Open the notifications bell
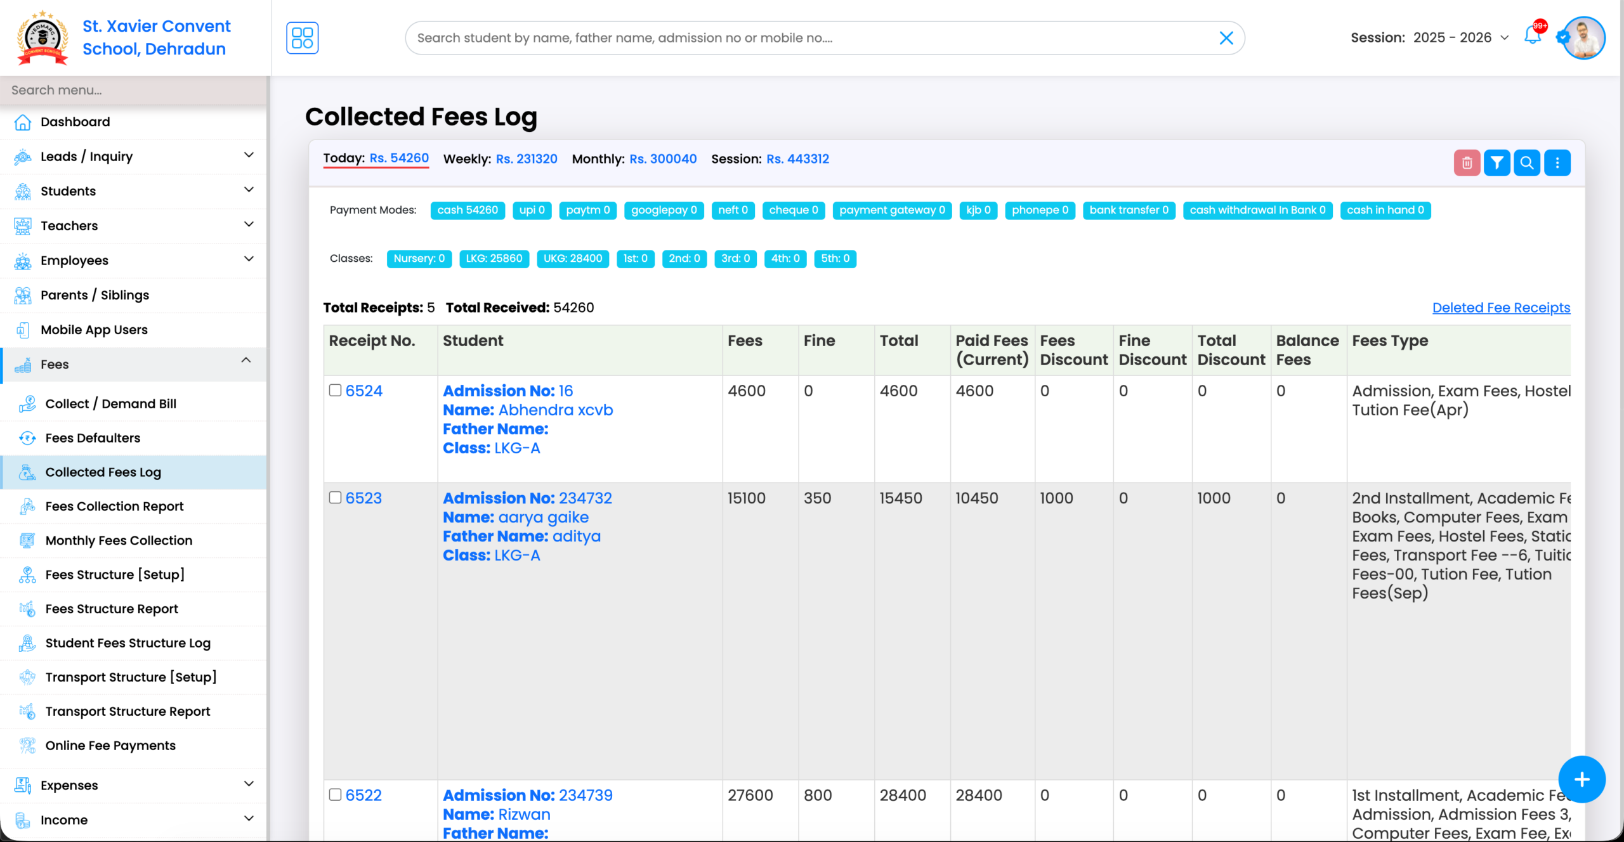This screenshot has height=842, width=1624. point(1532,36)
